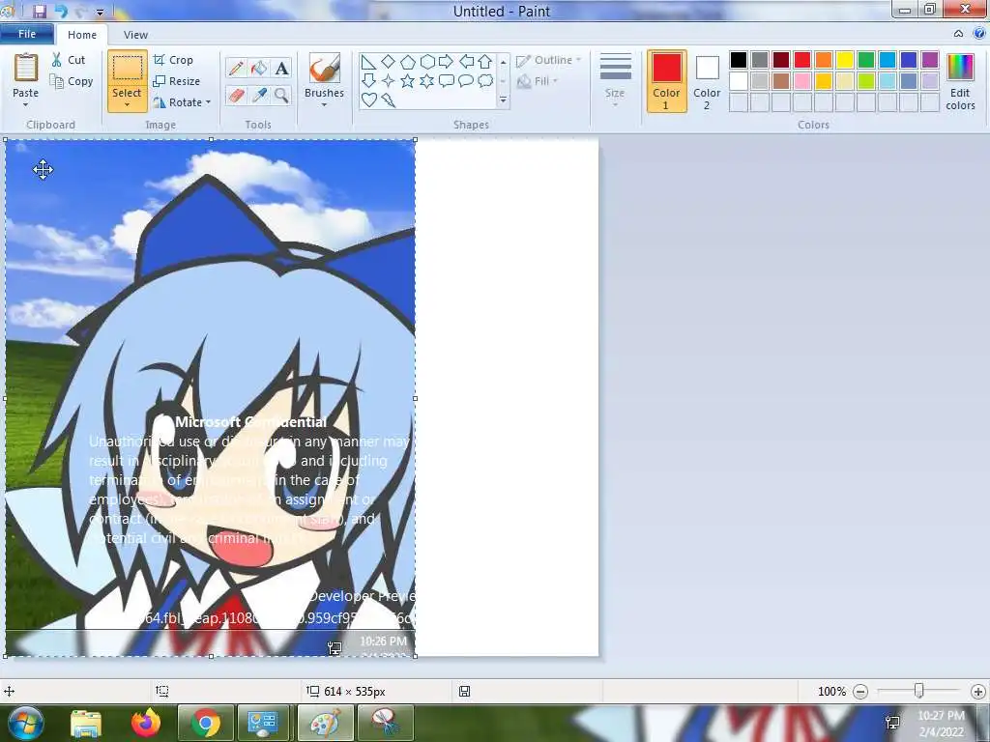Select the down arrow shape
The image size is (990, 742).
tap(368, 81)
